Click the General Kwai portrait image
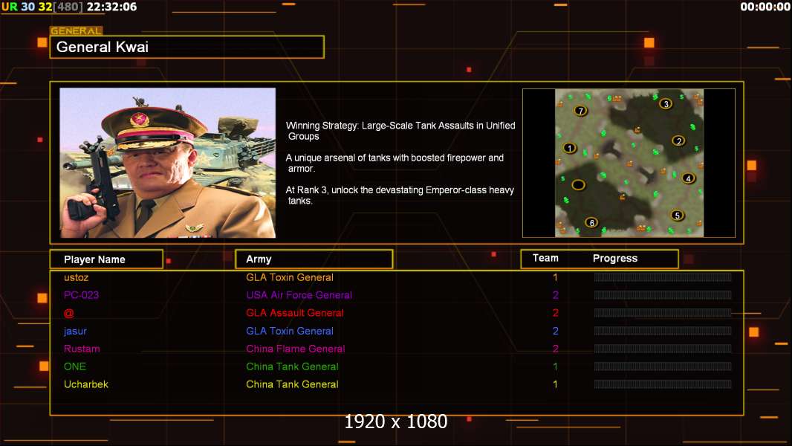The height and width of the screenshot is (446, 792). [168, 163]
